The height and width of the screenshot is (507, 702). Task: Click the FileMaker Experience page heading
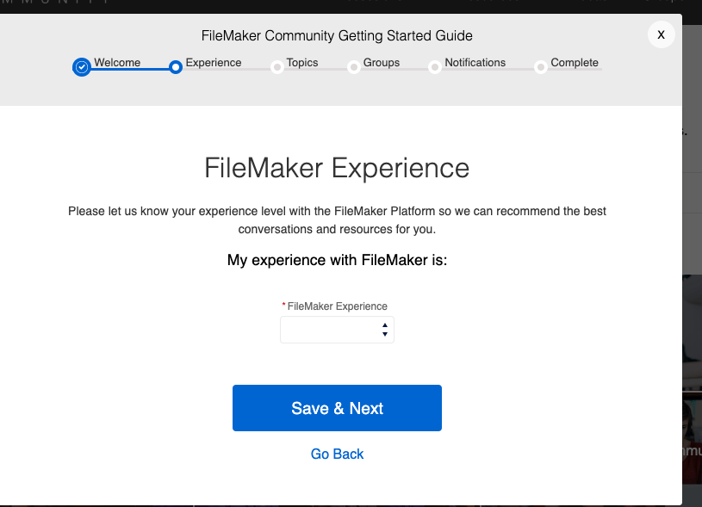tap(337, 168)
